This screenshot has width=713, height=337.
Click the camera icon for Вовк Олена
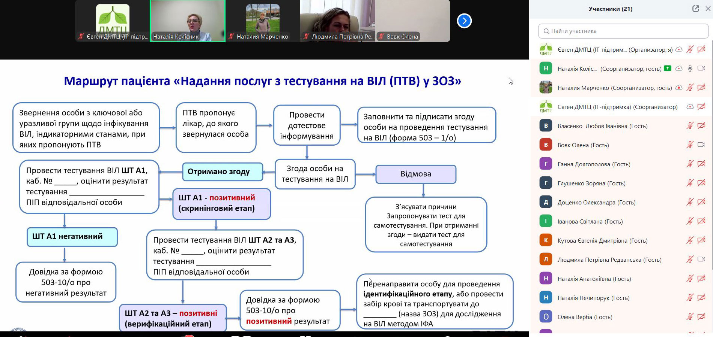[701, 145]
